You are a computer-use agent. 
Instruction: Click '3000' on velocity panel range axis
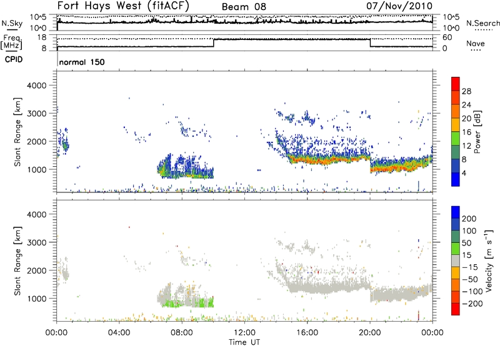tap(37, 242)
